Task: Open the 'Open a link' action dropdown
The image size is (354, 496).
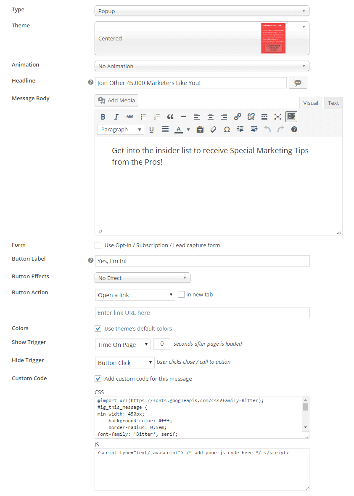Action: tap(135, 295)
